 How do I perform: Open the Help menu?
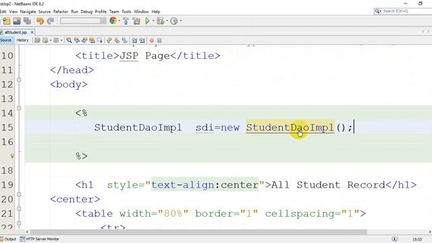[x=156, y=11]
